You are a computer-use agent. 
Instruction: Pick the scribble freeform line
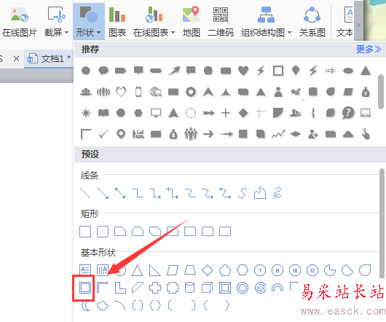277,193
